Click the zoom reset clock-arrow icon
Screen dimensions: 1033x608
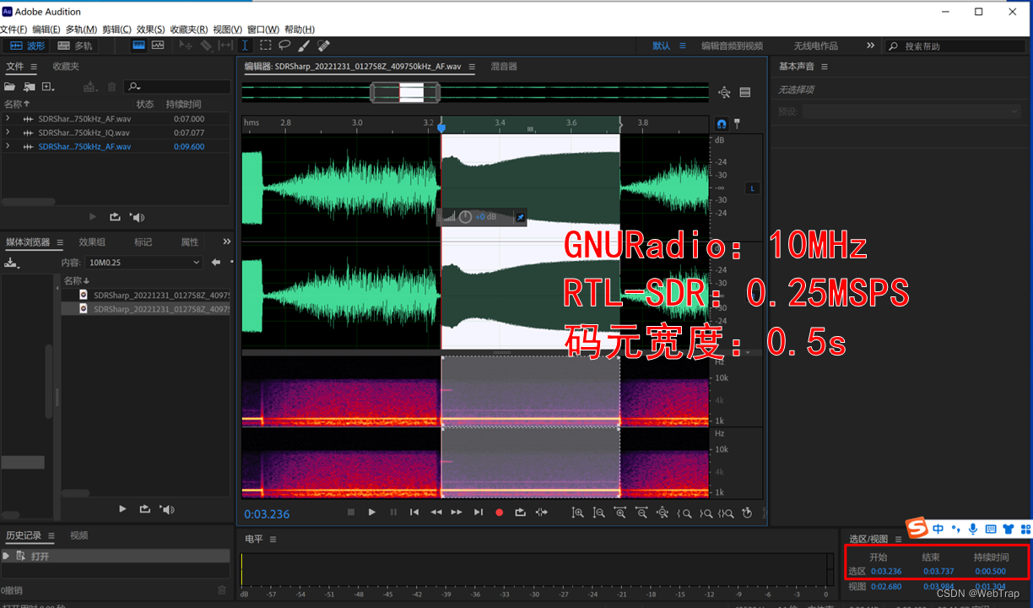[x=747, y=512]
